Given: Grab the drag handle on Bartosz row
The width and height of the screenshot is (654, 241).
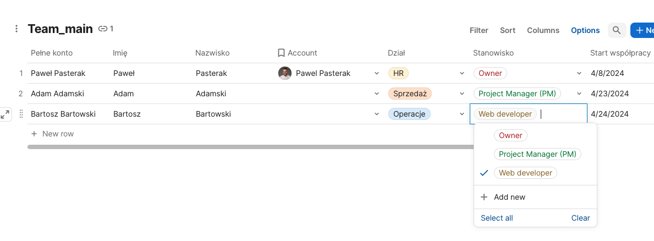Looking at the screenshot, I should [x=21, y=114].
